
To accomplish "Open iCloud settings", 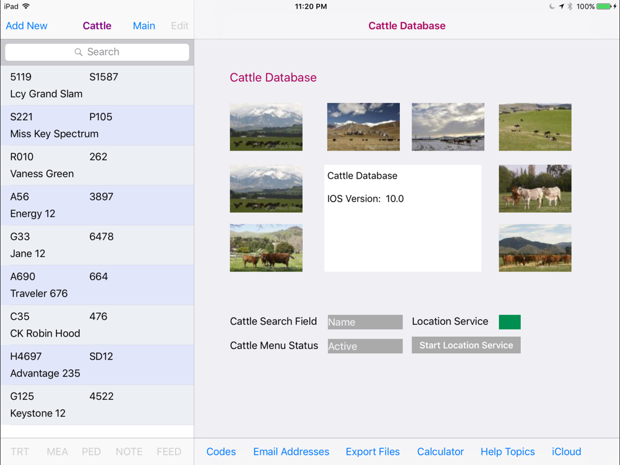I will coord(566,451).
